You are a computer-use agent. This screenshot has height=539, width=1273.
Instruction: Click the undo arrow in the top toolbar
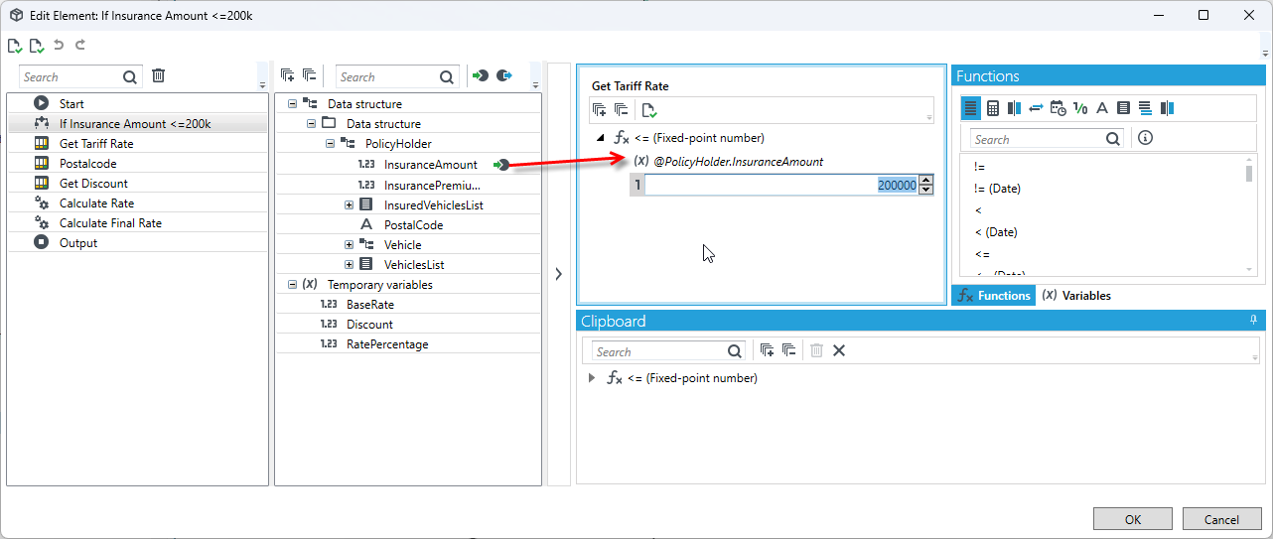click(x=59, y=45)
